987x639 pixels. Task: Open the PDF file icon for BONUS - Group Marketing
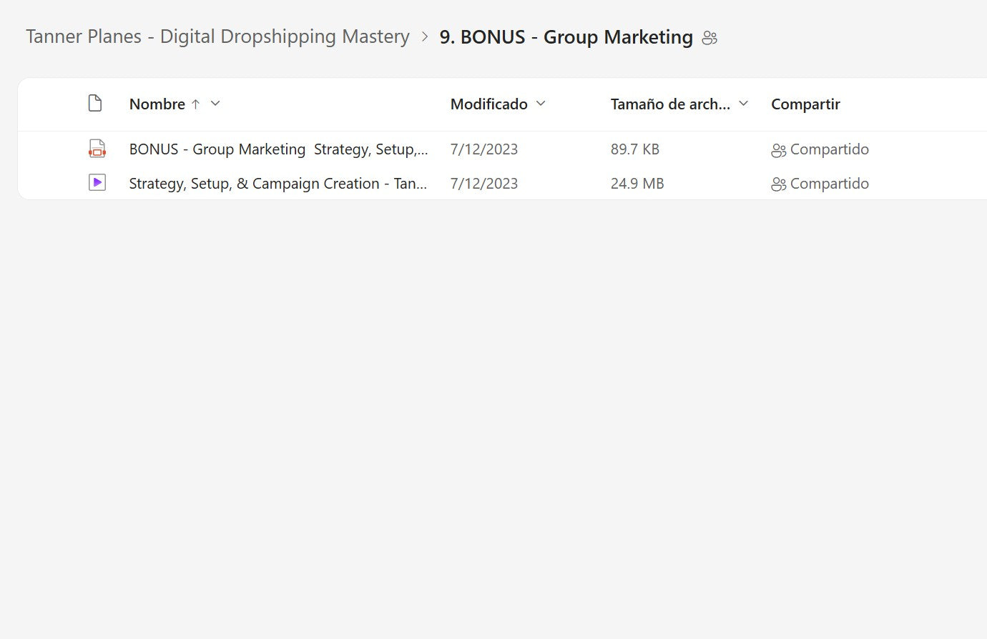[97, 149]
